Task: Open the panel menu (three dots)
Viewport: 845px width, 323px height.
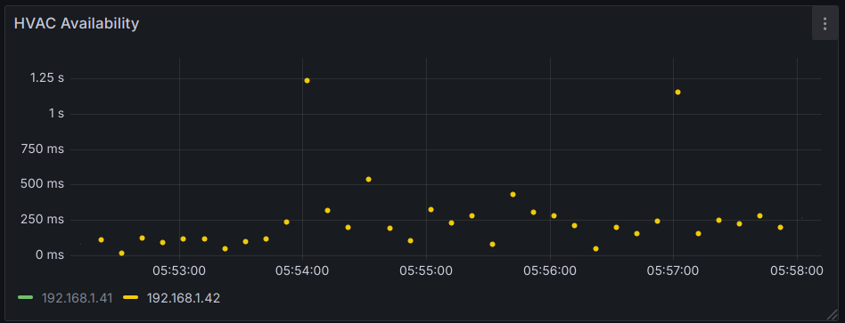Action: (824, 24)
